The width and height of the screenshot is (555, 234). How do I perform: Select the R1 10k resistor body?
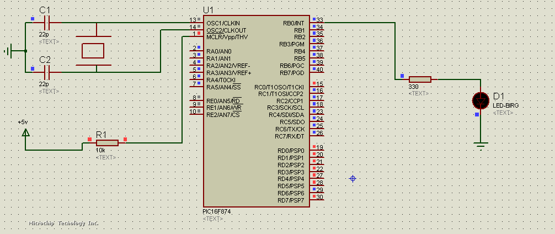107,143
